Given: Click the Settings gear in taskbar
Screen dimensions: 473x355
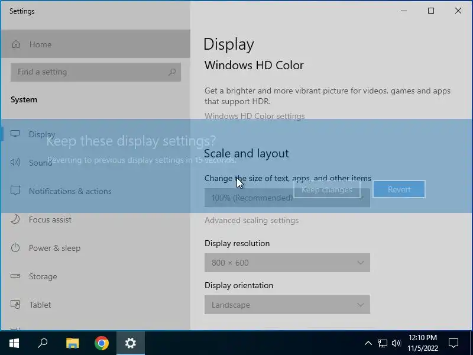Looking at the screenshot, I should click(131, 343).
